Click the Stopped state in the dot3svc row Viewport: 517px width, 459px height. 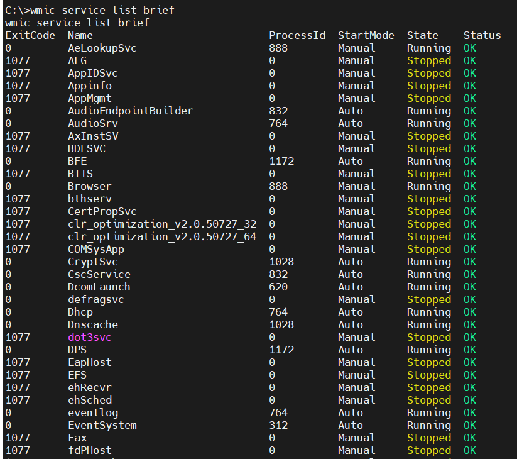click(x=429, y=337)
